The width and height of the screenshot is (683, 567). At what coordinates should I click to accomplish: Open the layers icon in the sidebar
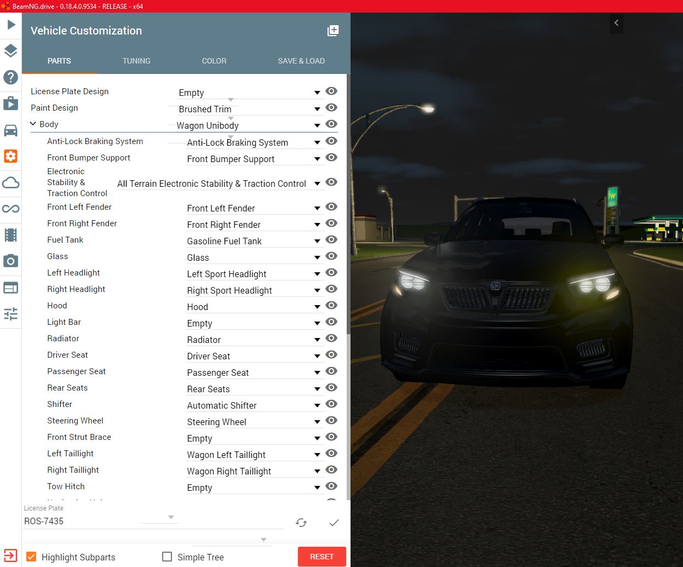click(x=11, y=51)
